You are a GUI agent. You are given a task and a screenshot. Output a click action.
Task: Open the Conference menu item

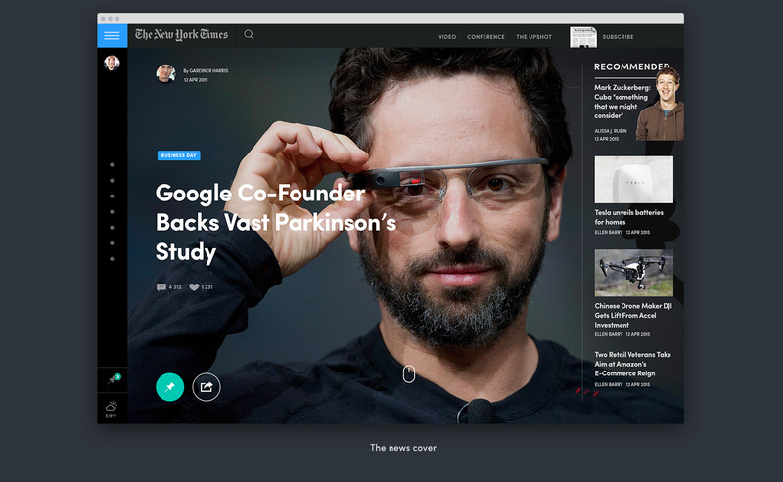point(485,37)
